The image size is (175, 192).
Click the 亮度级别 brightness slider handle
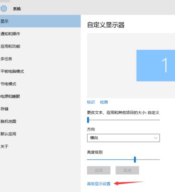point(135,159)
